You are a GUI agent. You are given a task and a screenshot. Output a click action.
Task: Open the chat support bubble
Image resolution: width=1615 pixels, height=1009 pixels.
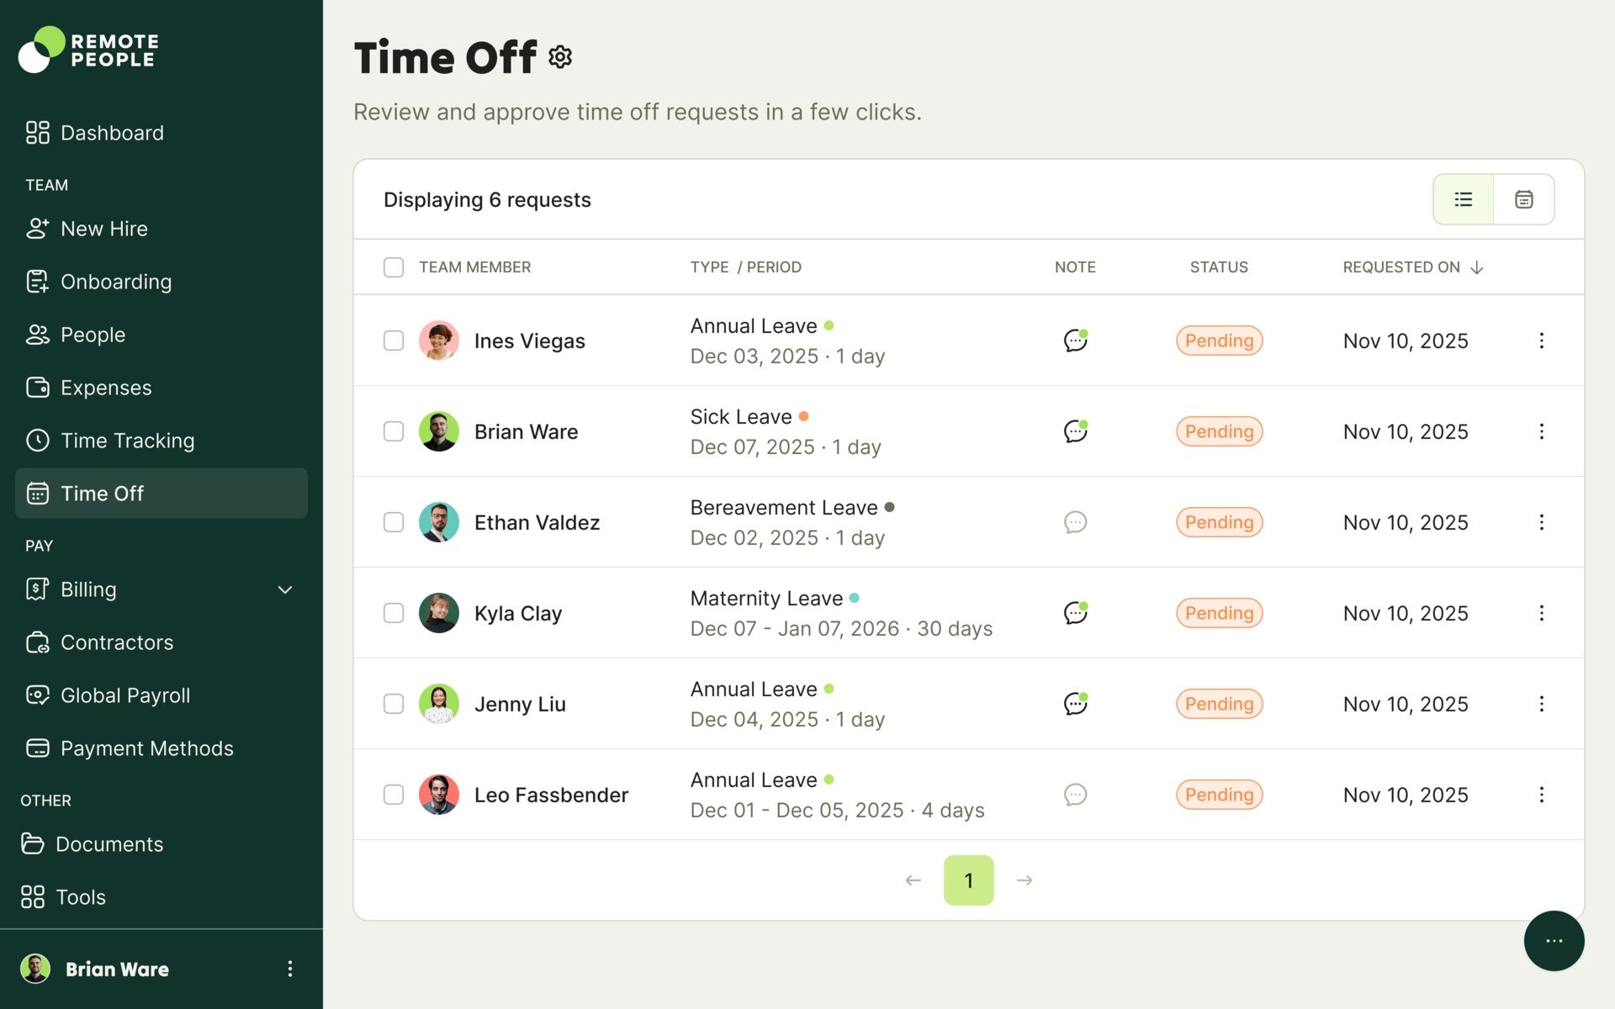(x=1554, y=941)
